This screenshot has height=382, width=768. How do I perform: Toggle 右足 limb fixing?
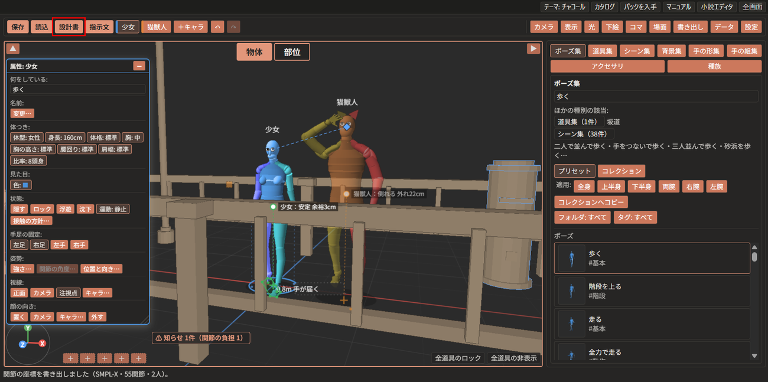tap(40, 244)
